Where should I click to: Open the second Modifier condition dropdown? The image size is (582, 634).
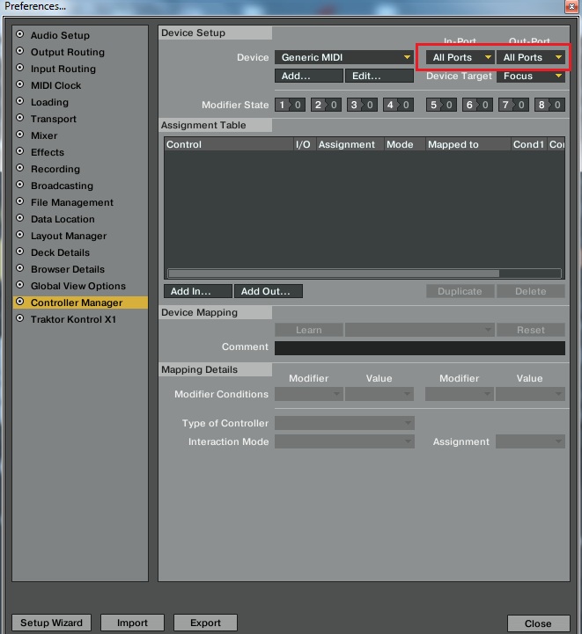click(x=460, y=394)
